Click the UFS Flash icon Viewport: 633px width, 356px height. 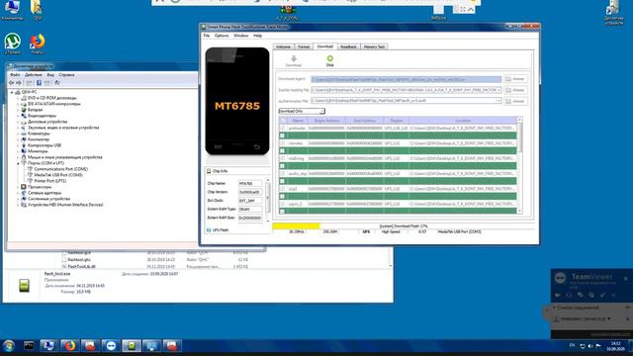pyautogui.click(x=209, y=230)
